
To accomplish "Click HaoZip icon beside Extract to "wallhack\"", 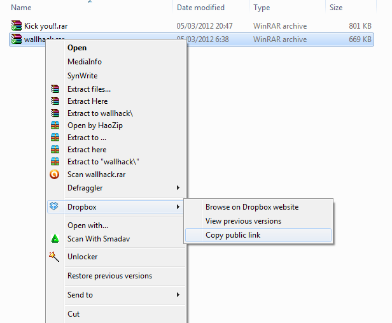I will tap(55, 162).
